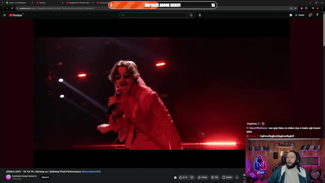Close the YouTube tab
The width and height of the screenshot is (325, 183).
point(63,3)
